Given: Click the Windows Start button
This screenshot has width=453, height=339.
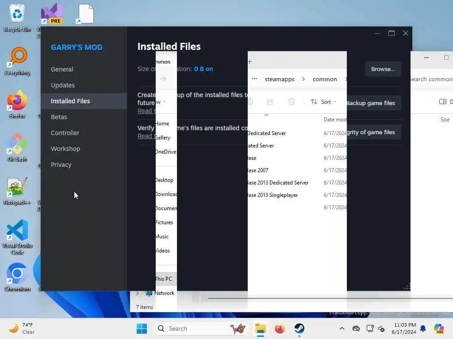Looking at the screenshot, I should click(142, 328).
